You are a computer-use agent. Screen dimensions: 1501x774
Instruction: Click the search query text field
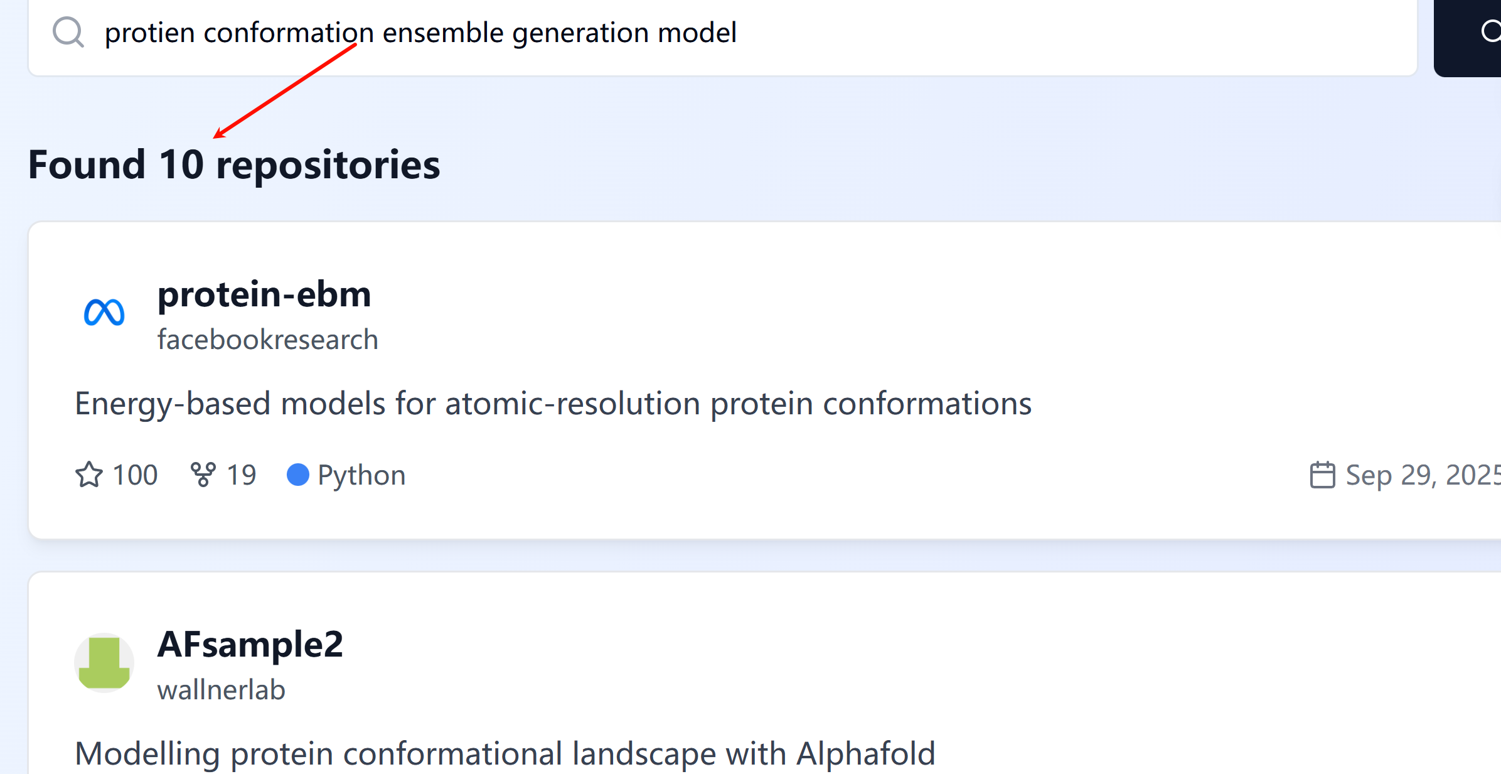pyautogui.click(x=753, y=33)
